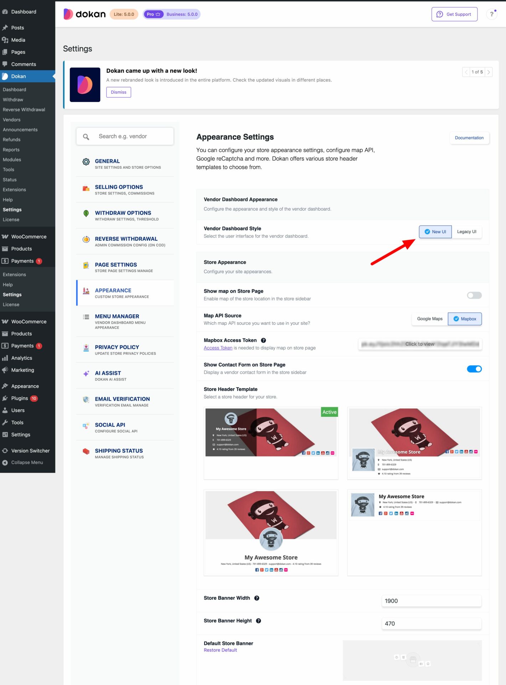This screenshot has width=506, height=685.
Task: Reveal the Mapbox token Click to view field
Action: click(x=420, y=344)
